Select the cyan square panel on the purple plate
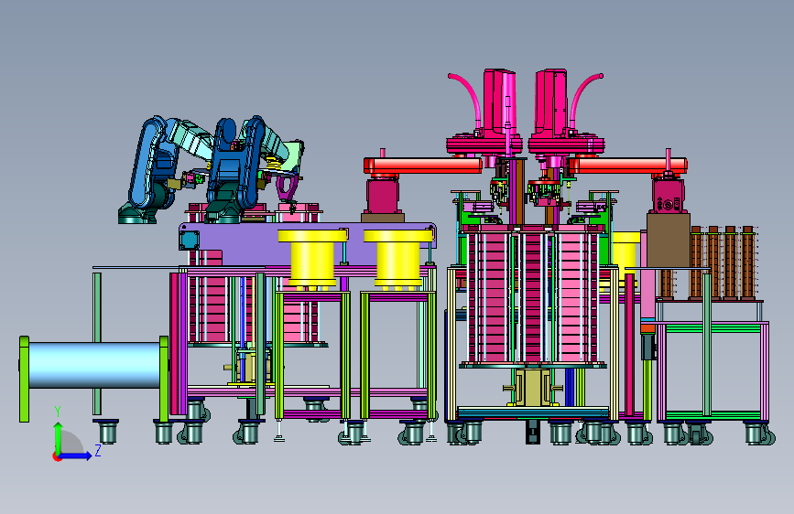 (x=189, y=240)
